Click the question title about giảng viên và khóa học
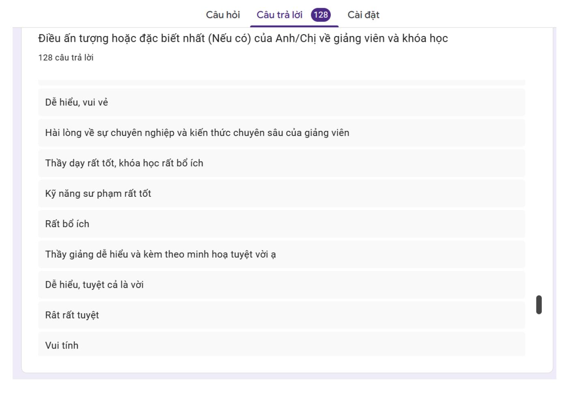573x411 pixels. click(x=243, y=39)
